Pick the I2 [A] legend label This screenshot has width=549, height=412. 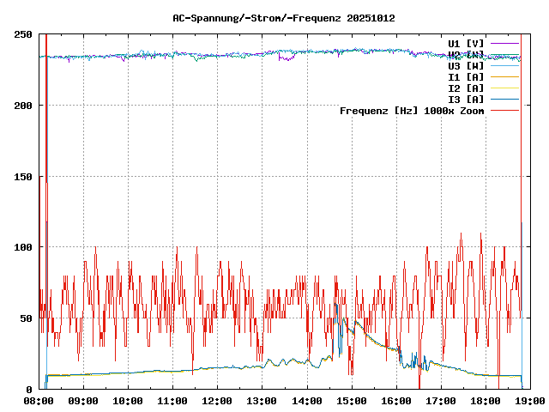[466, 88]
